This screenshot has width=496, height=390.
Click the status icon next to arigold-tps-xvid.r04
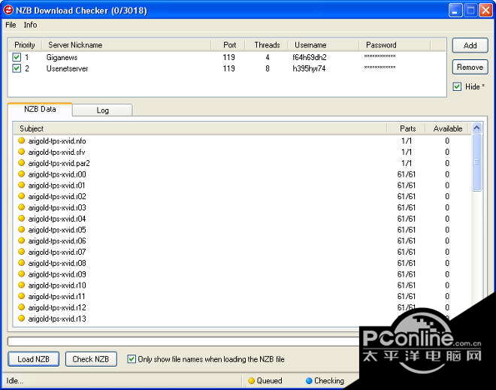[x=22, y=218]
